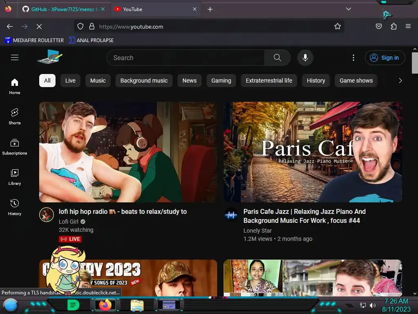Open Firefox application menu

click(408, 26)
